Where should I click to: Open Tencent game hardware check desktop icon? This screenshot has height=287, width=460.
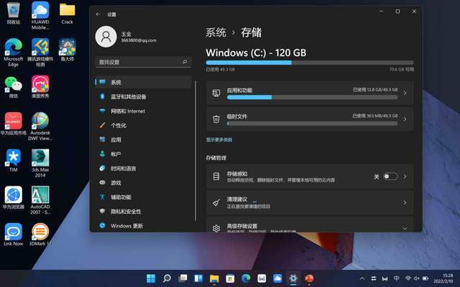[x=40, y=52]
